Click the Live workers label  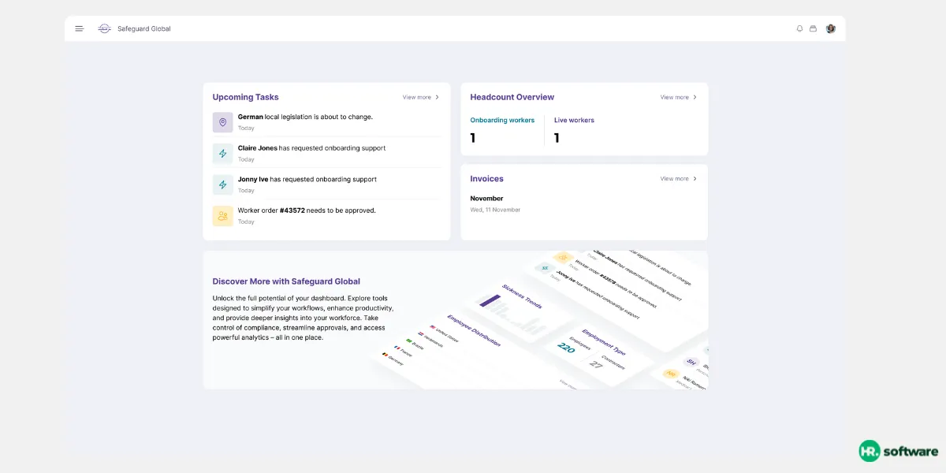[x=574, y=121]
